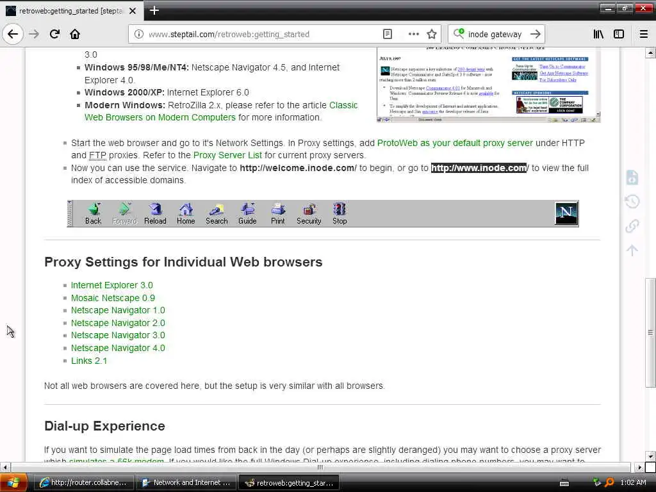The height and width of the screenshot is (492, 656).
Task: Open a new browser tab
Action: 154,10
